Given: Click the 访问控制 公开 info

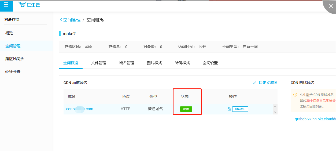Looking at the screenshot, I should tap(192, 47).
